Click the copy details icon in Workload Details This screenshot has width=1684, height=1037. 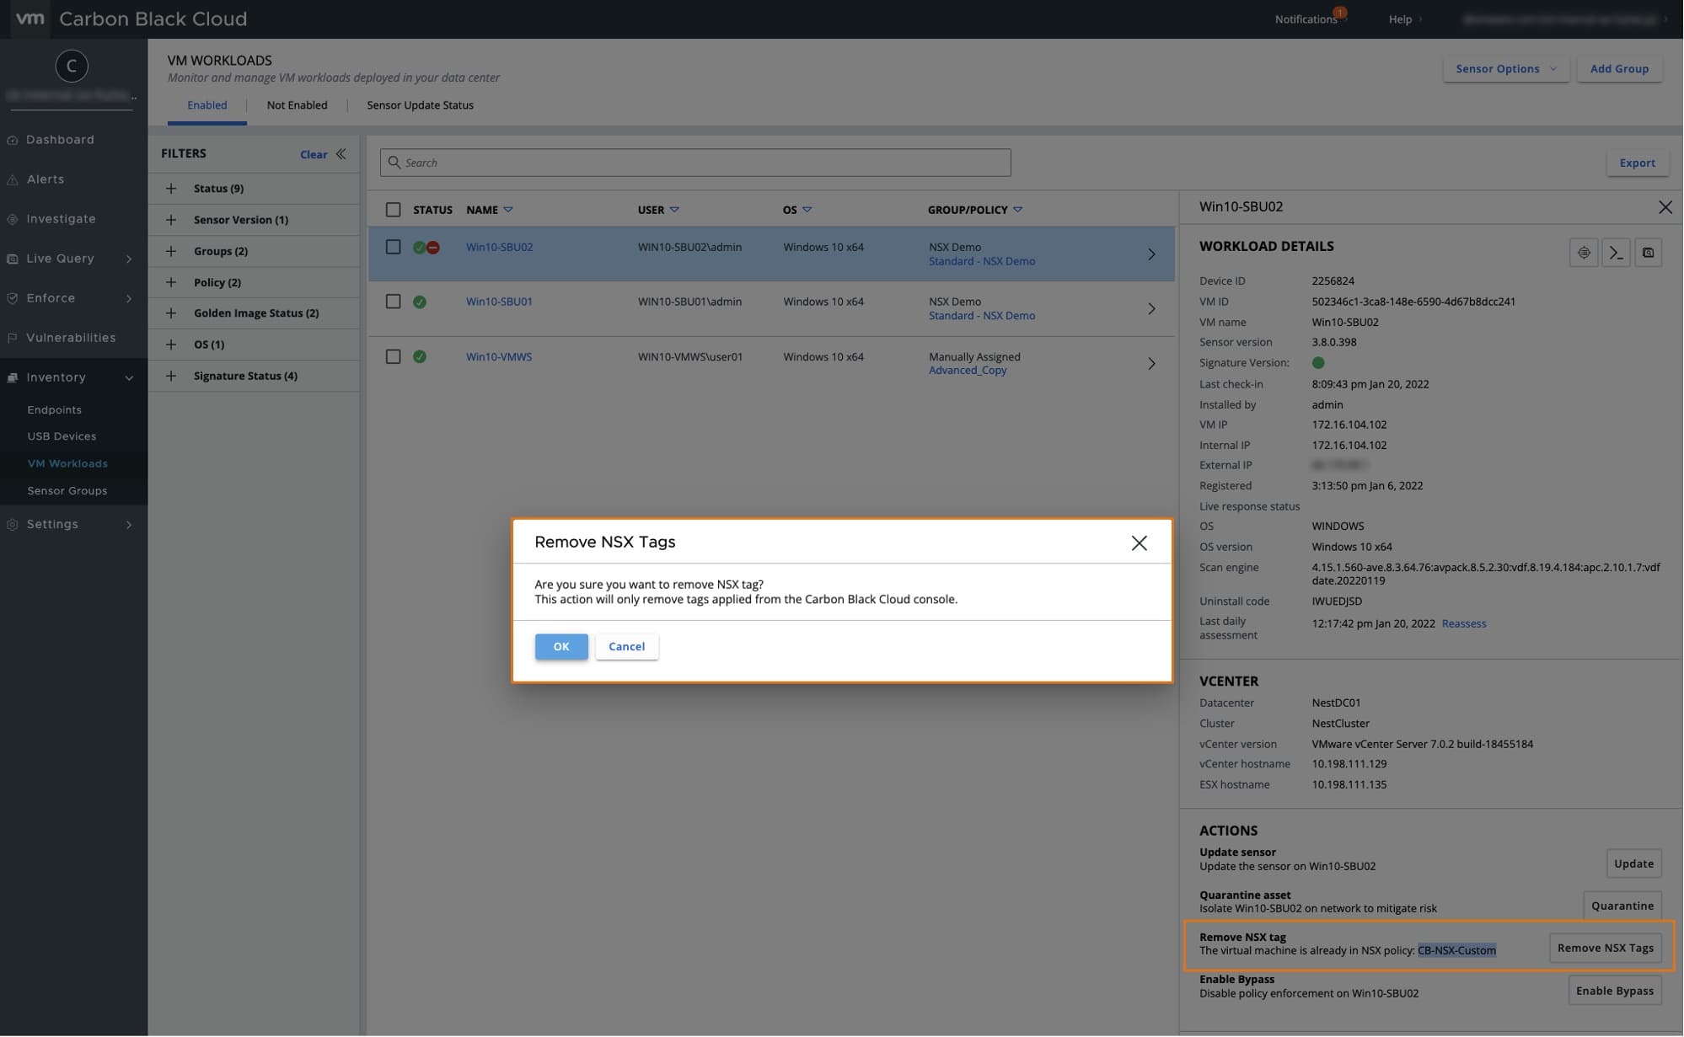(1648, 253)
